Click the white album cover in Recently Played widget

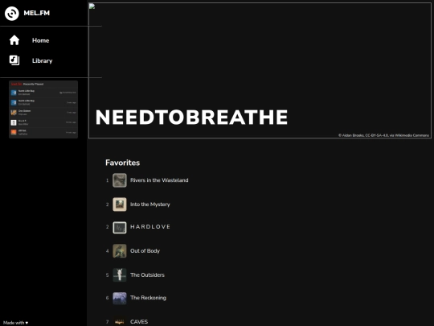coord(14,122)
